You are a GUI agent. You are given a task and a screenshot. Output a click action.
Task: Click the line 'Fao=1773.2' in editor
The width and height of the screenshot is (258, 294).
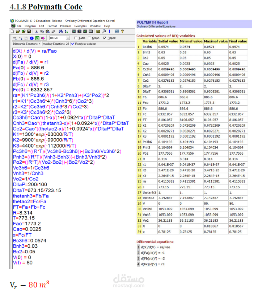click(x=27, y=224)
